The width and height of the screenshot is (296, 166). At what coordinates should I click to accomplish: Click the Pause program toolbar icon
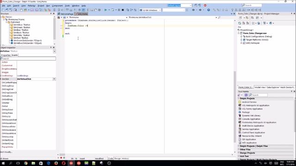[x=119, y=10]
